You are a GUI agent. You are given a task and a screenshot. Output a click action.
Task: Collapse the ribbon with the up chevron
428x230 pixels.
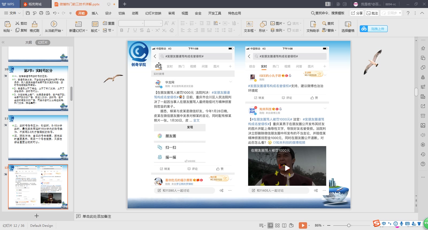point(422,13)
